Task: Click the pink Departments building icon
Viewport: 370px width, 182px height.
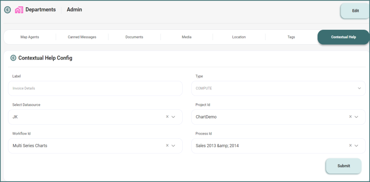Action: pos(19,10)
